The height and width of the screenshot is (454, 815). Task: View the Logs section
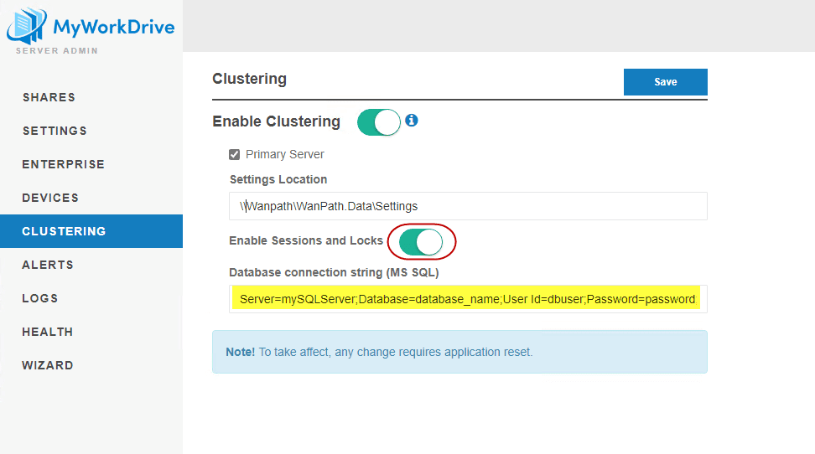(40, 298)
